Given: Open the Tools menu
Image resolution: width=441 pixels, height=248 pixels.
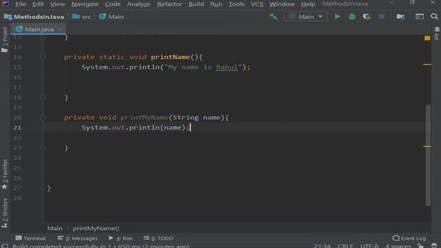Looking at the screenshot, I should pyautogui.click(x=236, y=4).
